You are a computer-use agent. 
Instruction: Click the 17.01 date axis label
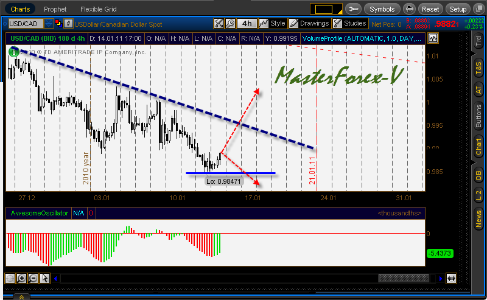pyautogui.click(x=253, y=198)
